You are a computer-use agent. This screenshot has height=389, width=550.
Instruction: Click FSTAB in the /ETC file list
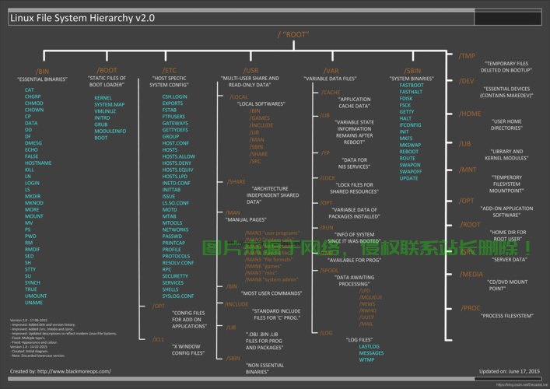pos(171,110)
